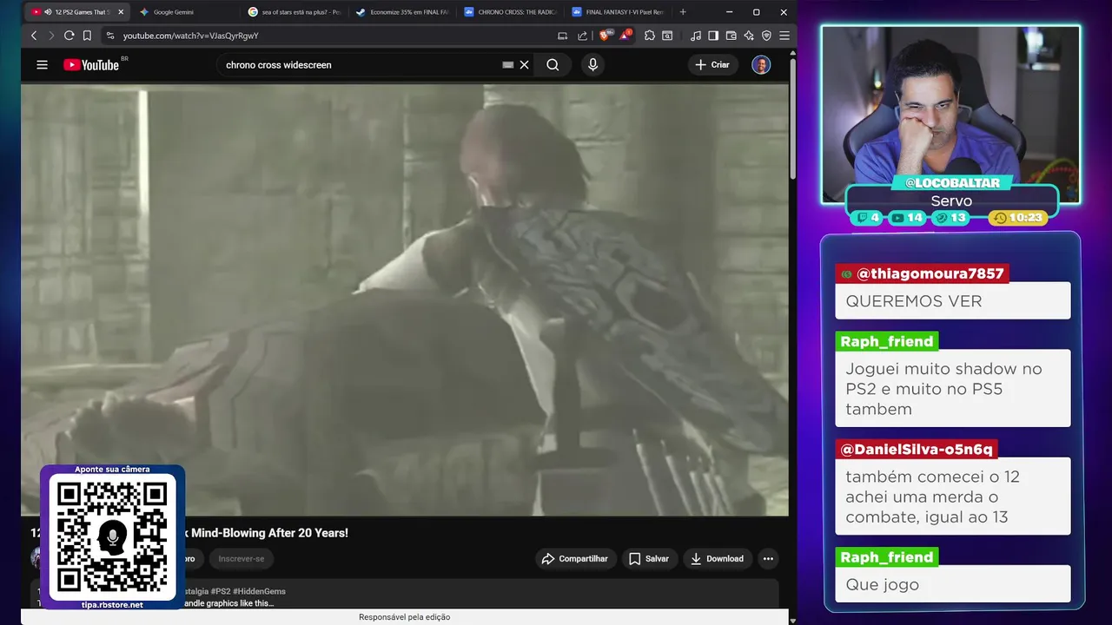The image size is (1112, 625).
Task: Open the on-screen keyboard in search box
Action: coord(508,65)
